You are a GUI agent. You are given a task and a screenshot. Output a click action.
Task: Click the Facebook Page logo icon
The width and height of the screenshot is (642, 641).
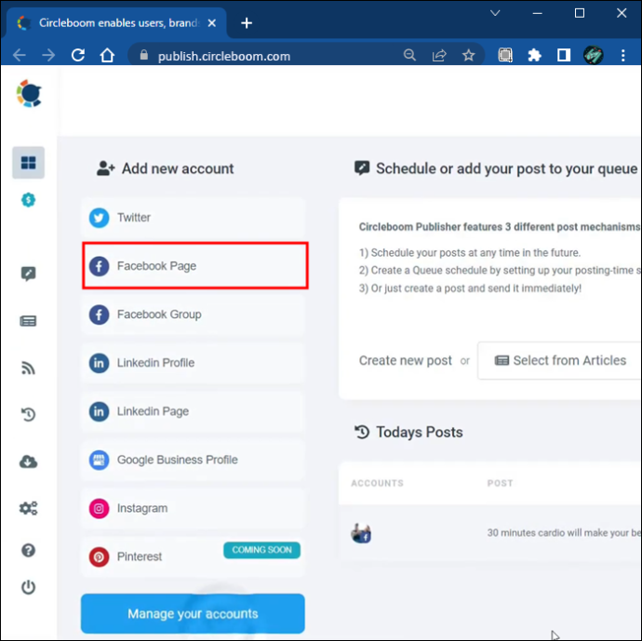[x=99, y=266]
